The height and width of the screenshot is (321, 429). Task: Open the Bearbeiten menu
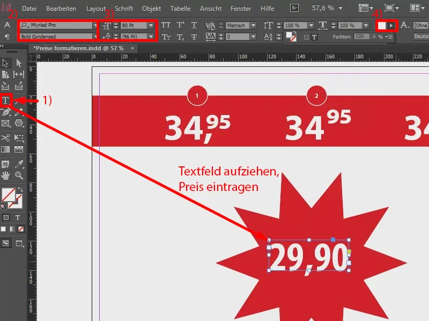(x=61, y=9)
